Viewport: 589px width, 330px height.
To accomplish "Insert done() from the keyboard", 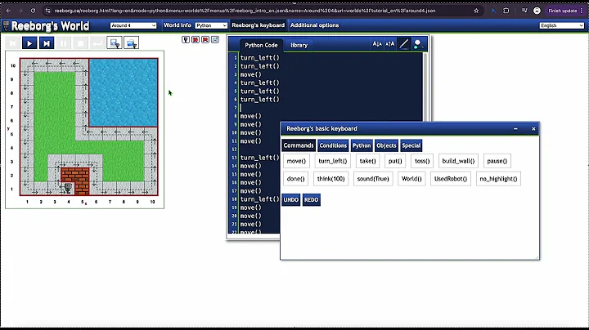I will tap(295, 179).
